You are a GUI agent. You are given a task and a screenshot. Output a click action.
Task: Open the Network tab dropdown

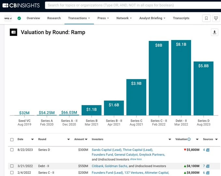pos(124,18)
